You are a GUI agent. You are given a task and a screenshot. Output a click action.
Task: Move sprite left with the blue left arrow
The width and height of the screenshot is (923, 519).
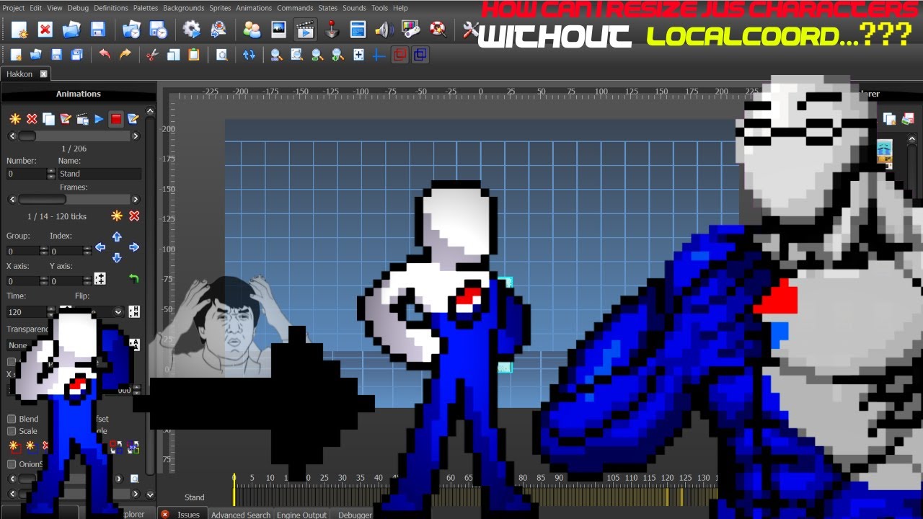[100, 247]
